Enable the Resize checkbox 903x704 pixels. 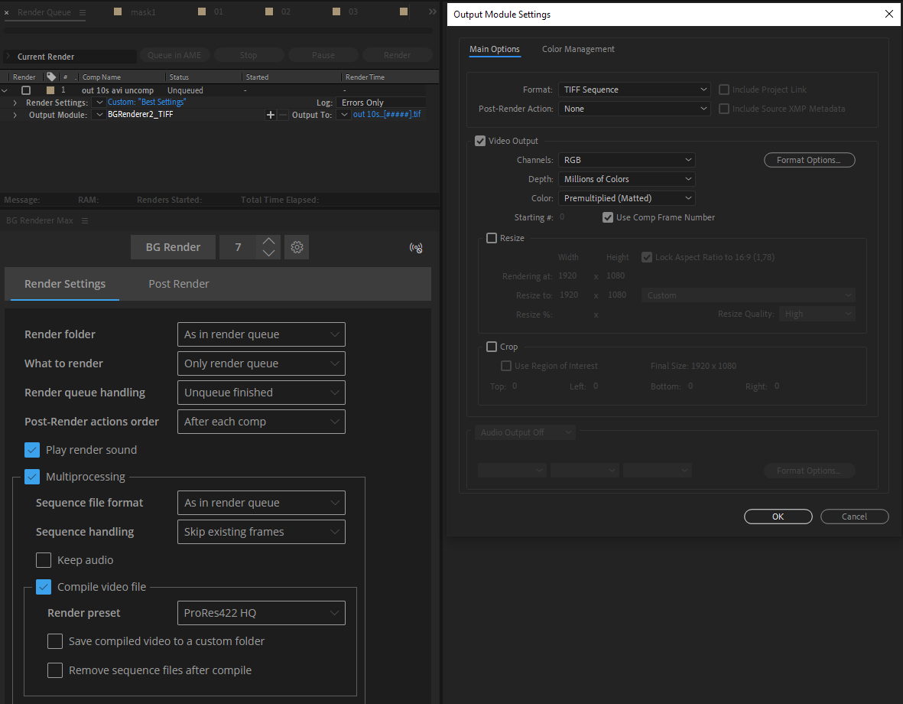(491, 238)
